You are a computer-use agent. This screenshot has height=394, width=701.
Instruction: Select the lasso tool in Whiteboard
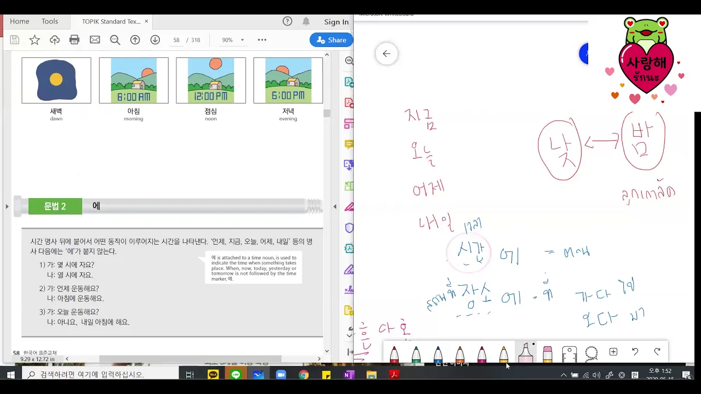pyautogui.click(x=591, y=354)
